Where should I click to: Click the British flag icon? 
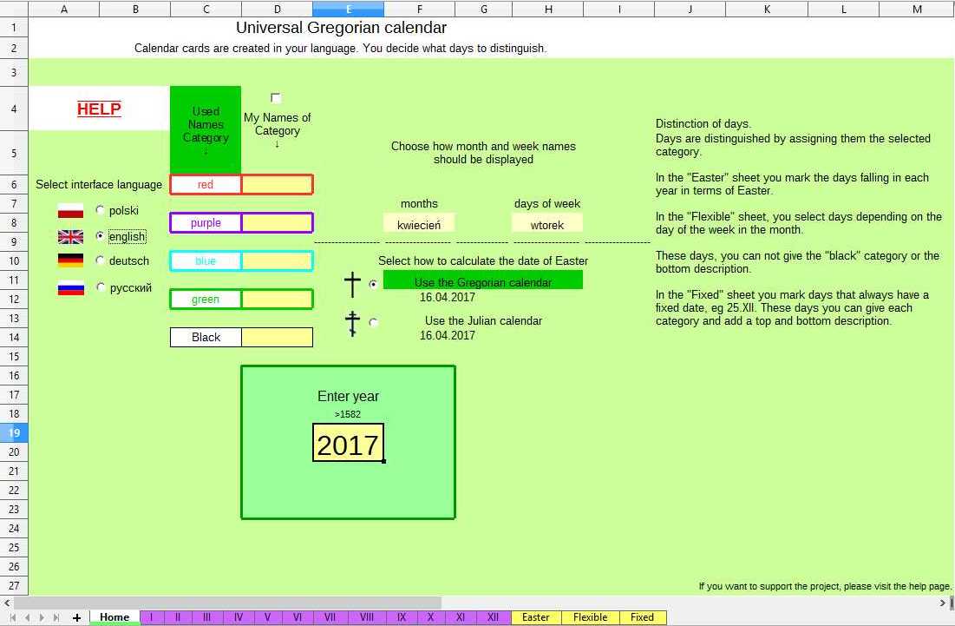[70, 237]
